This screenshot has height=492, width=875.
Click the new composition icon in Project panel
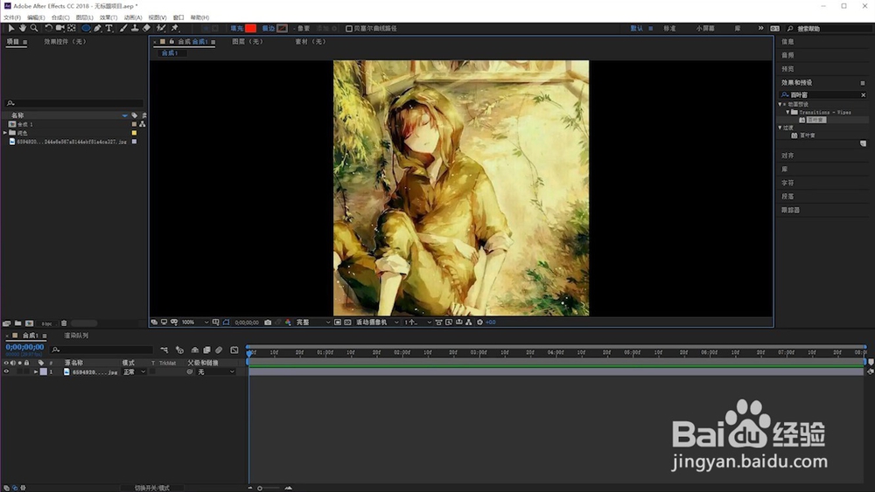tap(29, 323)
